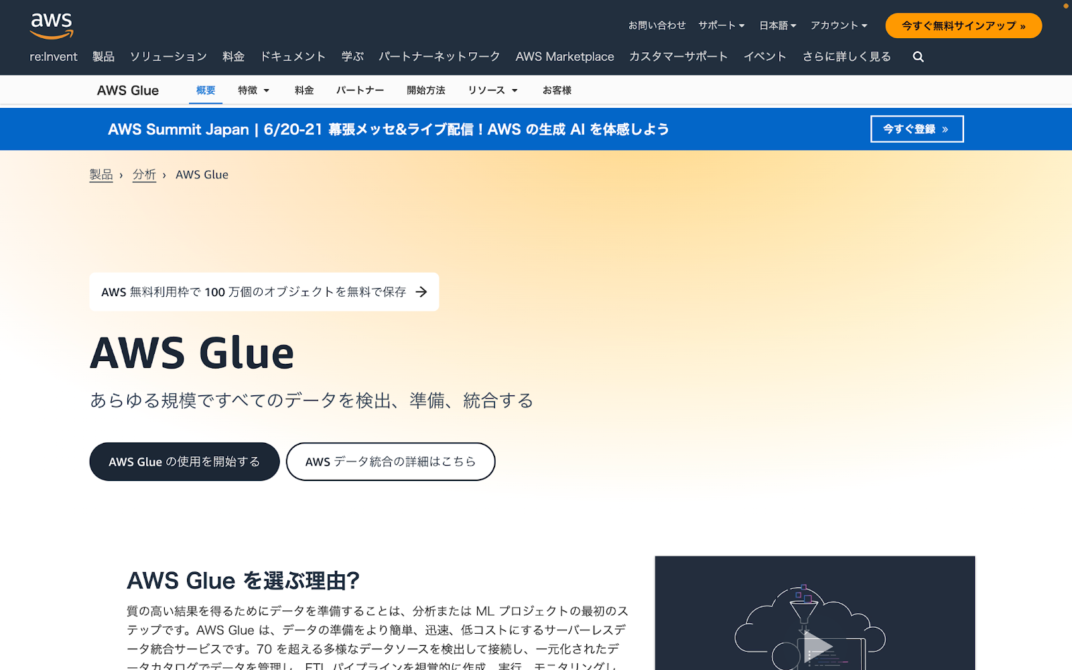Viewport: 1072px width, 670px height.
Task: Click tagline あらゆる規模ですべてのデータを検出
Action: (312, 401)
